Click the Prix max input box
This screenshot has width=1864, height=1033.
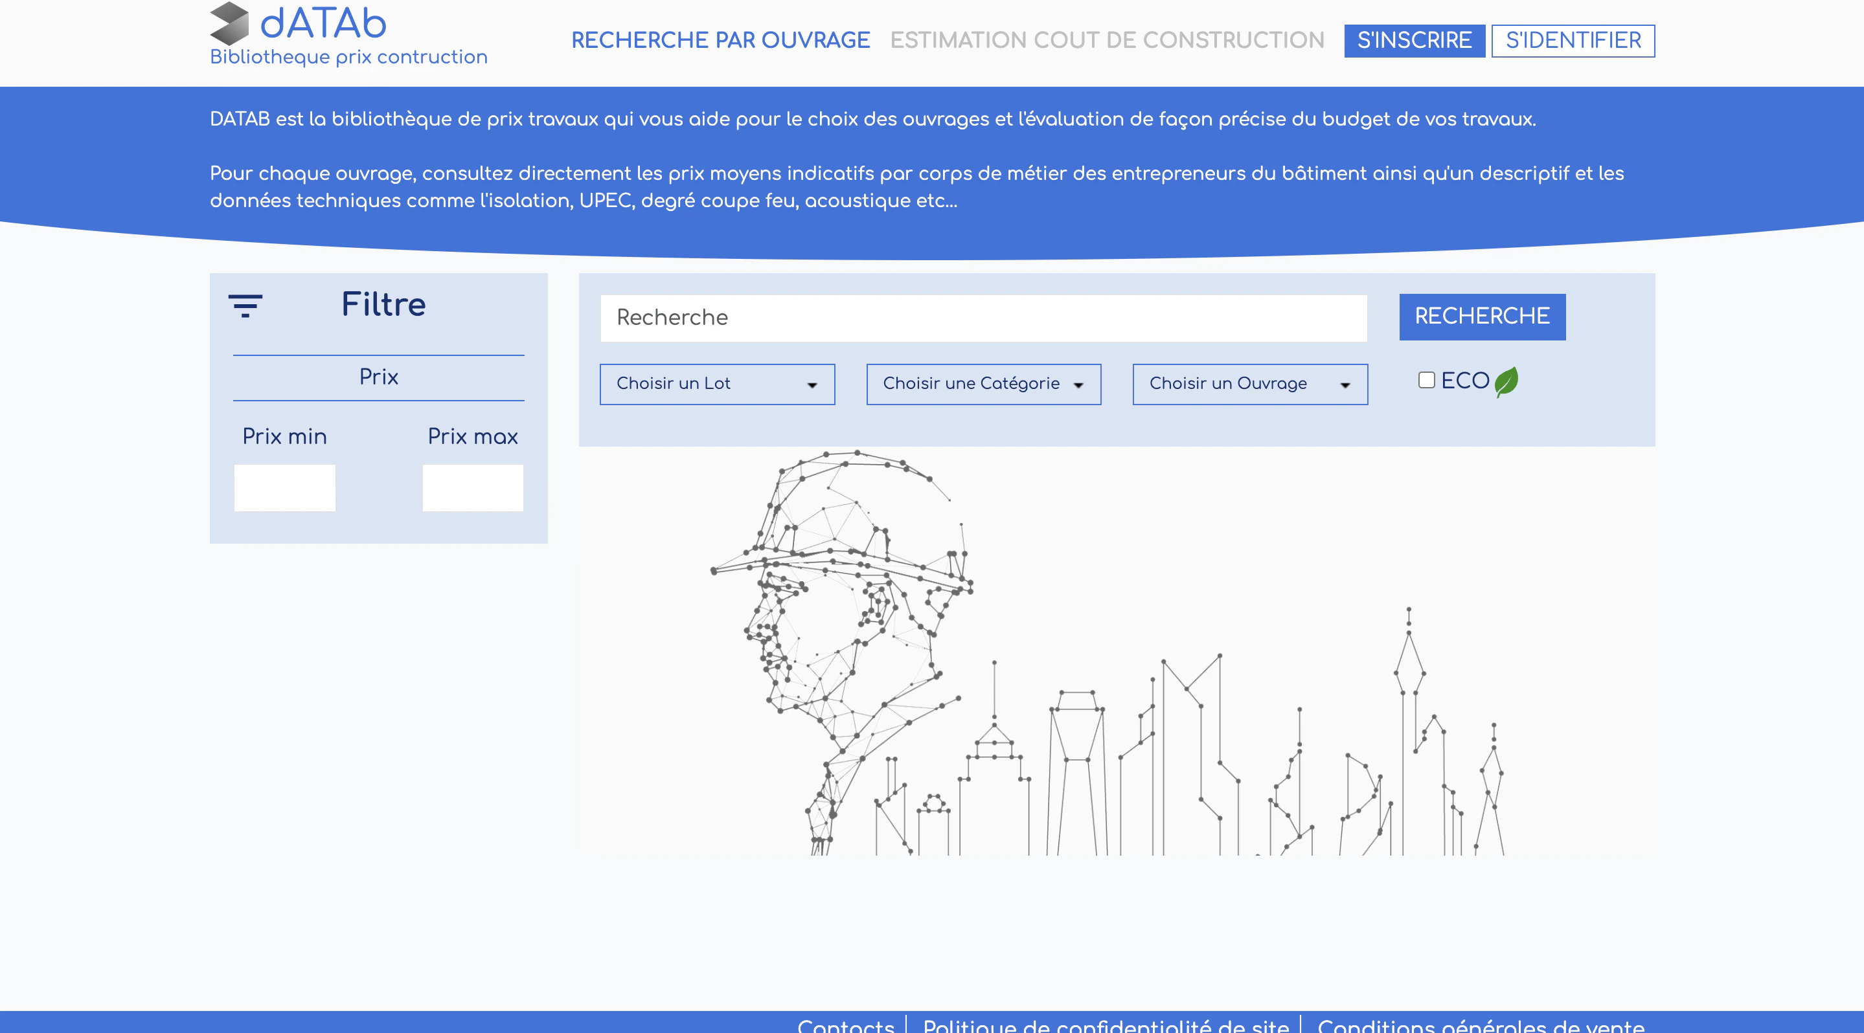tap(473, 488)
